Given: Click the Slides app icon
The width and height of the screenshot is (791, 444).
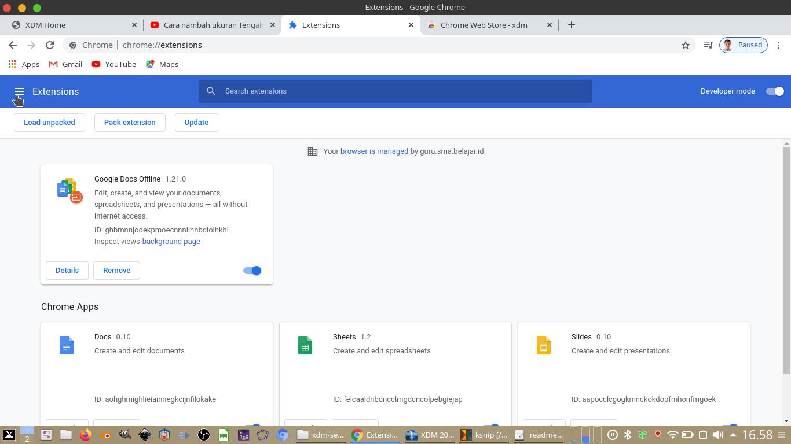Looking at the screenshot, I should 544,345.
